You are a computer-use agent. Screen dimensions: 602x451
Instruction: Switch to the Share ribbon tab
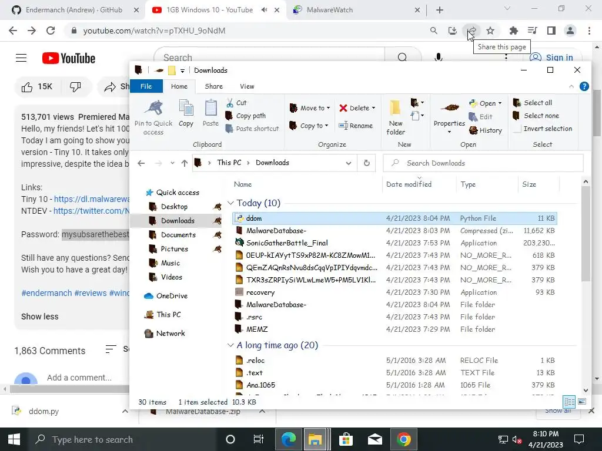point(214,86)
